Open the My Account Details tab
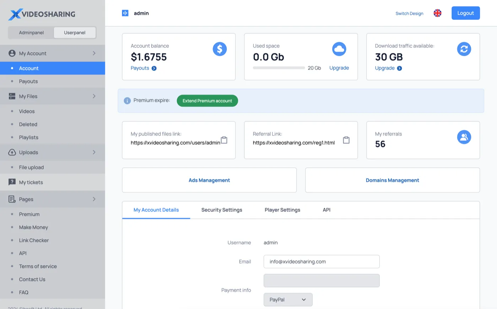Screen dimensions: 497x309 pyautogui.click(x=156, y=210)
